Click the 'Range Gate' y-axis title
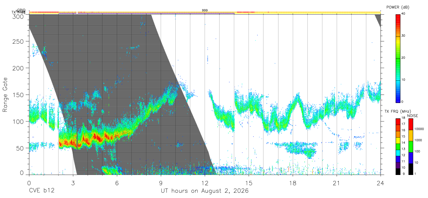This screenshot has width=428, height=198. 5,95
